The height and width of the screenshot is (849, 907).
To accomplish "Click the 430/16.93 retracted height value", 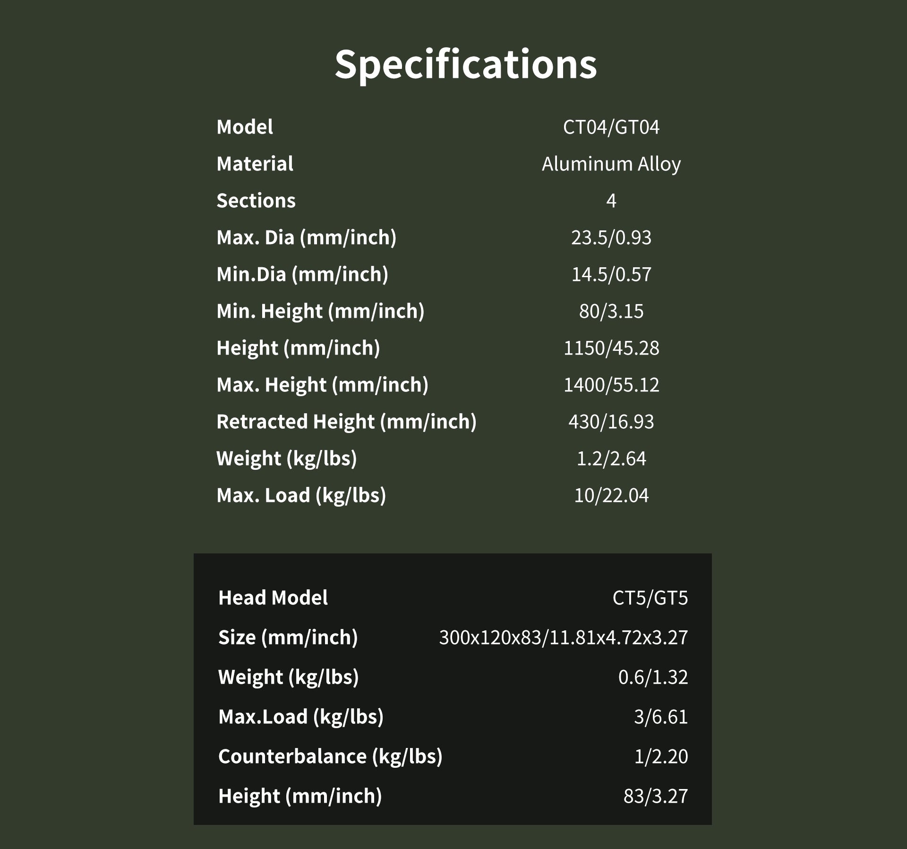I will tap(611, 422).
